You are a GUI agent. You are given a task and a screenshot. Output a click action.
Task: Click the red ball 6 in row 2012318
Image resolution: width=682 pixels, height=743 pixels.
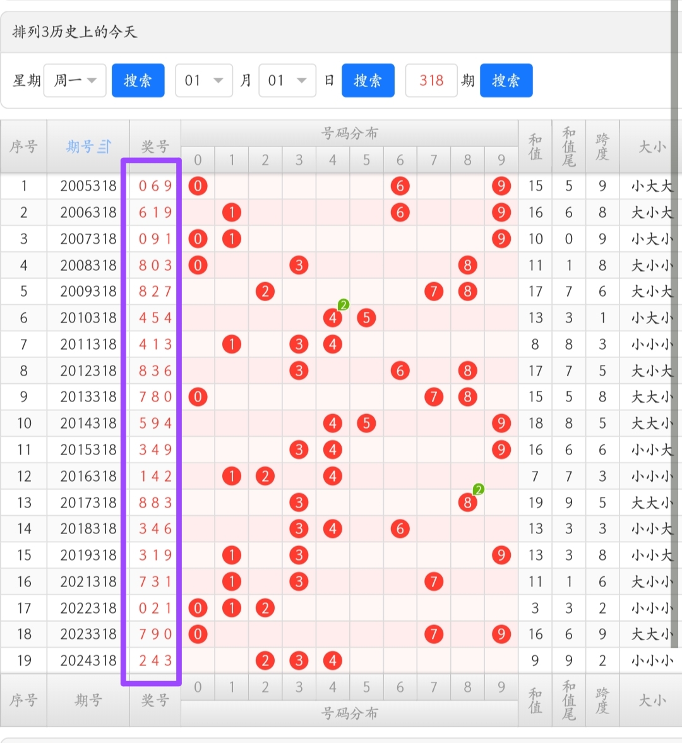point(400,371)
